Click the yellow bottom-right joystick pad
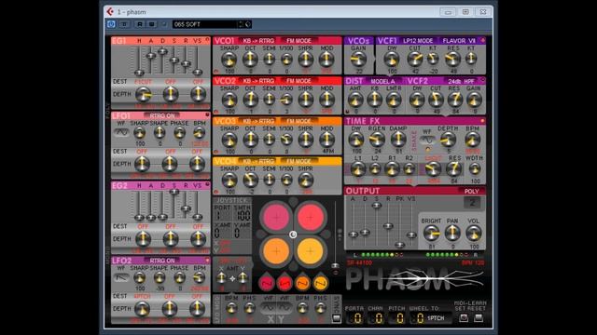 (311, 251)
